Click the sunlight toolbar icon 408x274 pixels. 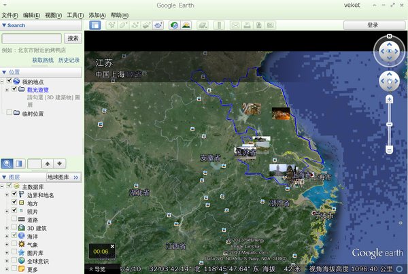(186, 25)
